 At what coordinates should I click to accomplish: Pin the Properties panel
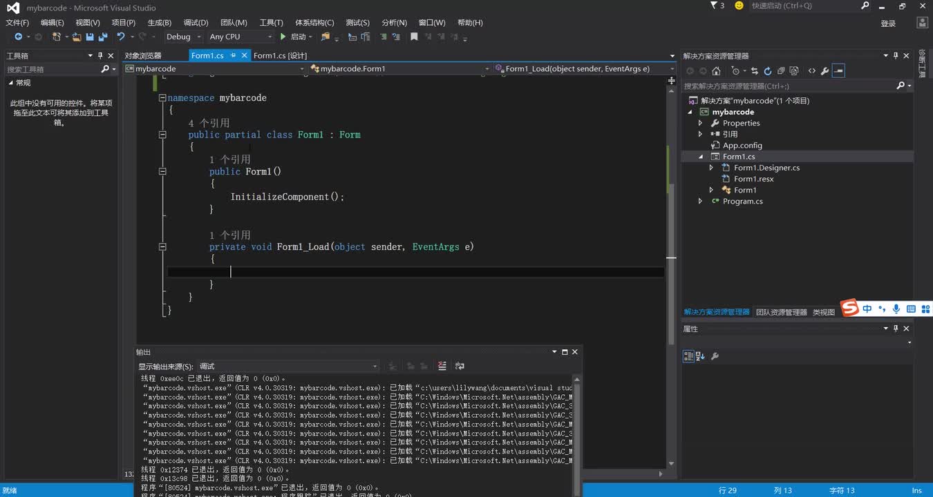click(x=896, y=329)
